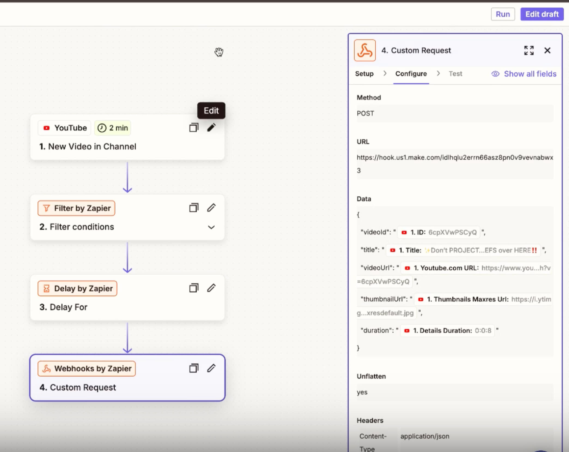Click the Delay by Zapier badge
The height and width of the screenshot is (452, 569).
pos(77,288)
